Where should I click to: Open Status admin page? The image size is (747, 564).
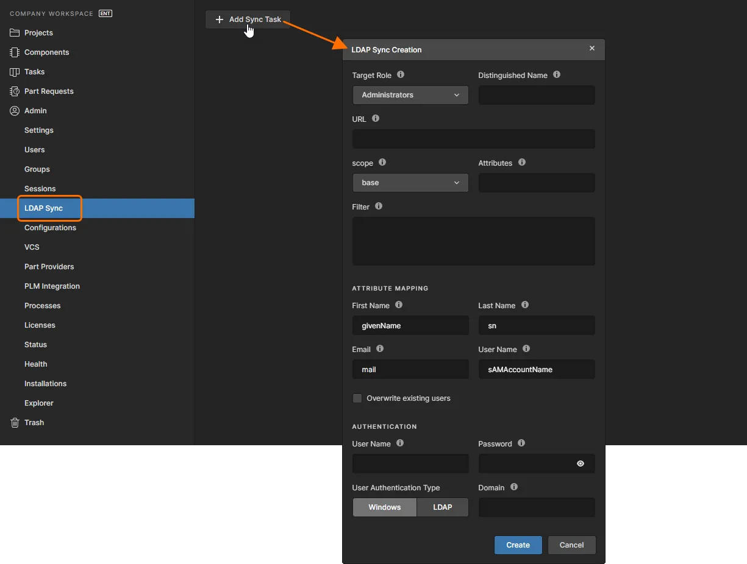click(x=35, y=345)
